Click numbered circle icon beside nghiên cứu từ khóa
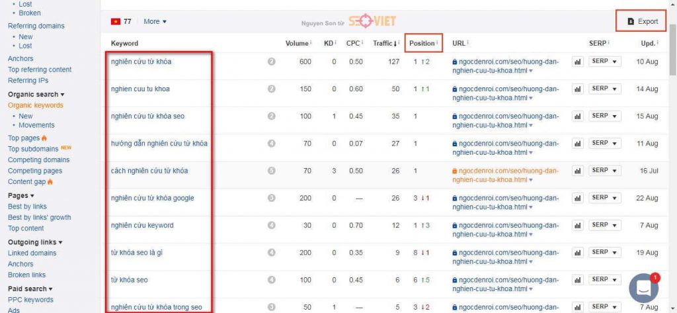Screen dimensions: 677x313 tap(271, 62)
